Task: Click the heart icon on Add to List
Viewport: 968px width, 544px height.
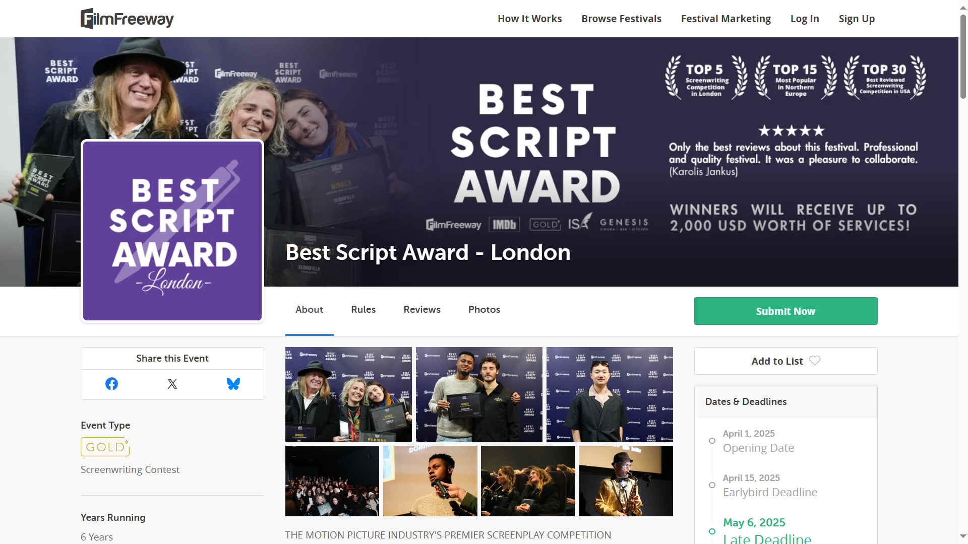Action: click(x=815, y=361)
